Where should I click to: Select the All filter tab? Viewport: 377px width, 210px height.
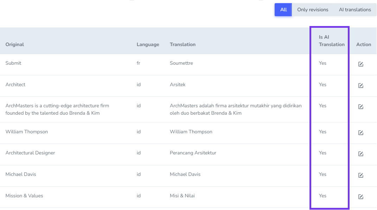283,10
